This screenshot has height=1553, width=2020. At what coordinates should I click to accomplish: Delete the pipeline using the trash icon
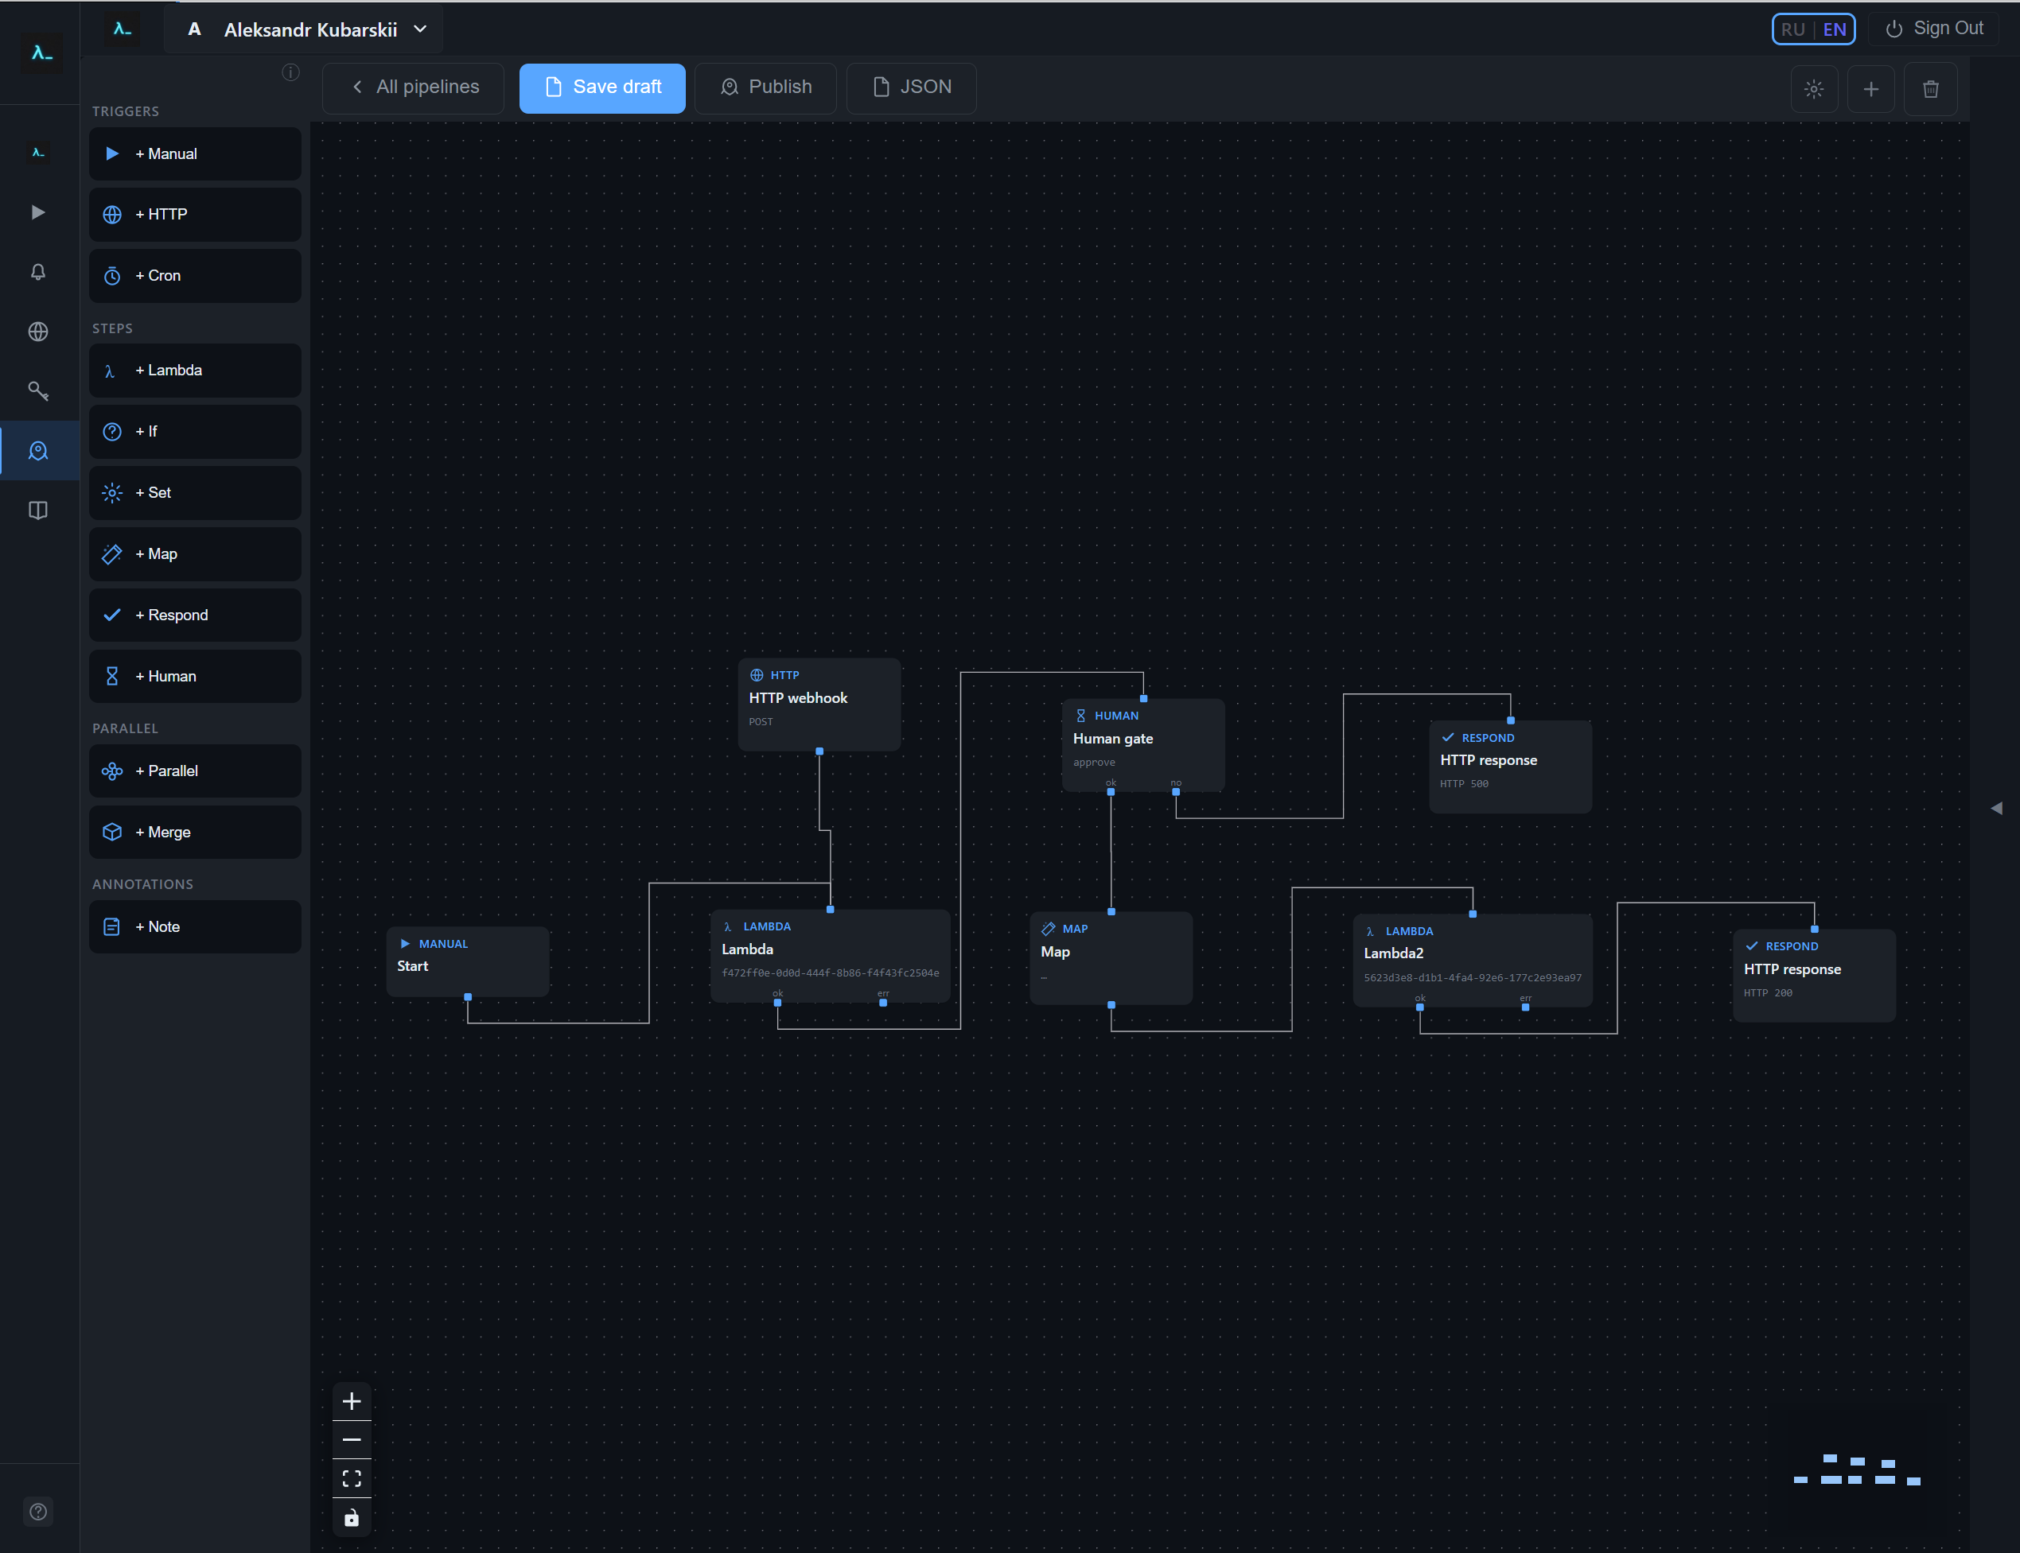click(1930, 89)
